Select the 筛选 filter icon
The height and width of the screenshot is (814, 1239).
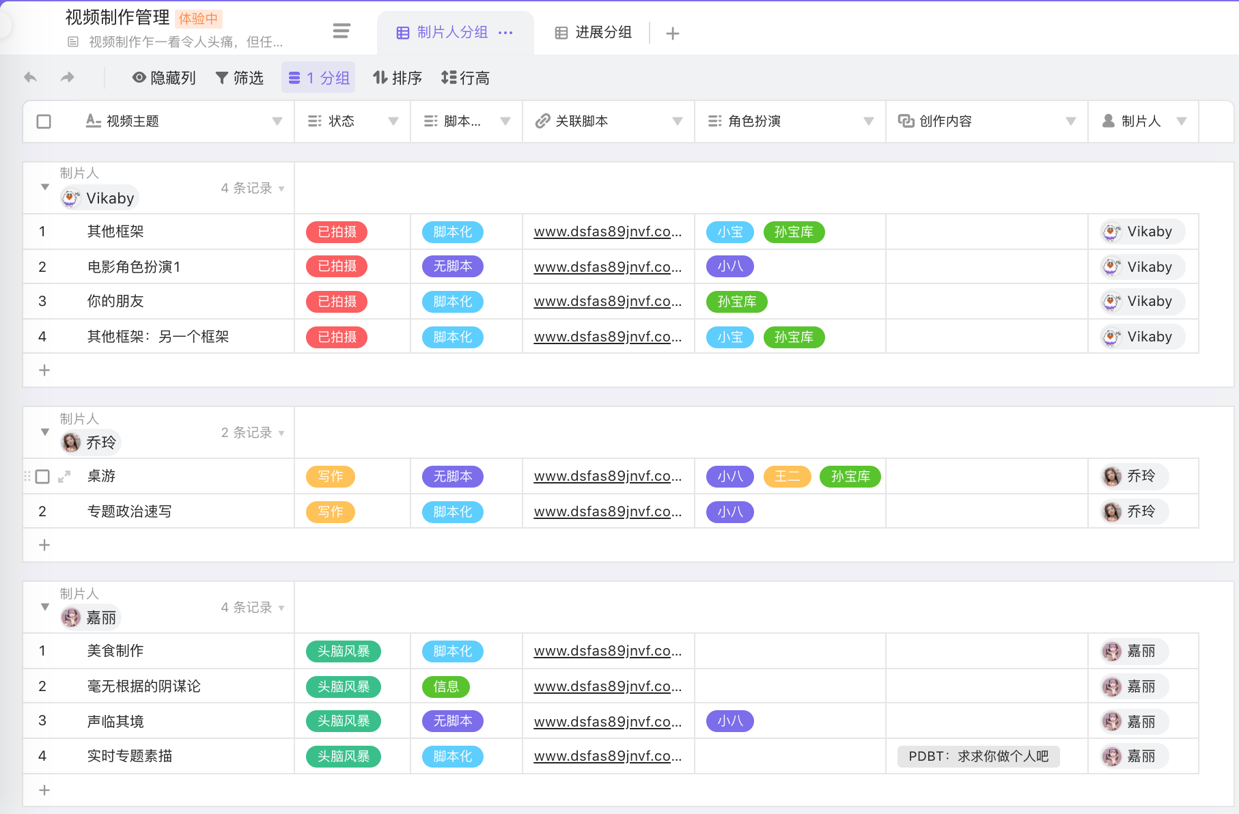coord(221,77)
